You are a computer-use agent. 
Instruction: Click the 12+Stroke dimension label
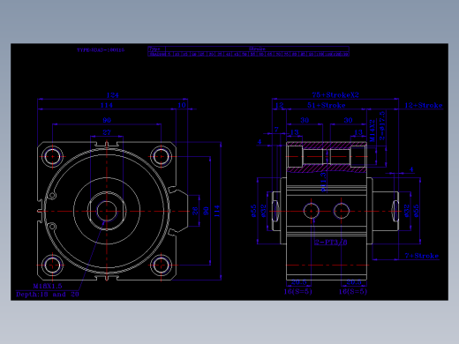click(424, 105)
